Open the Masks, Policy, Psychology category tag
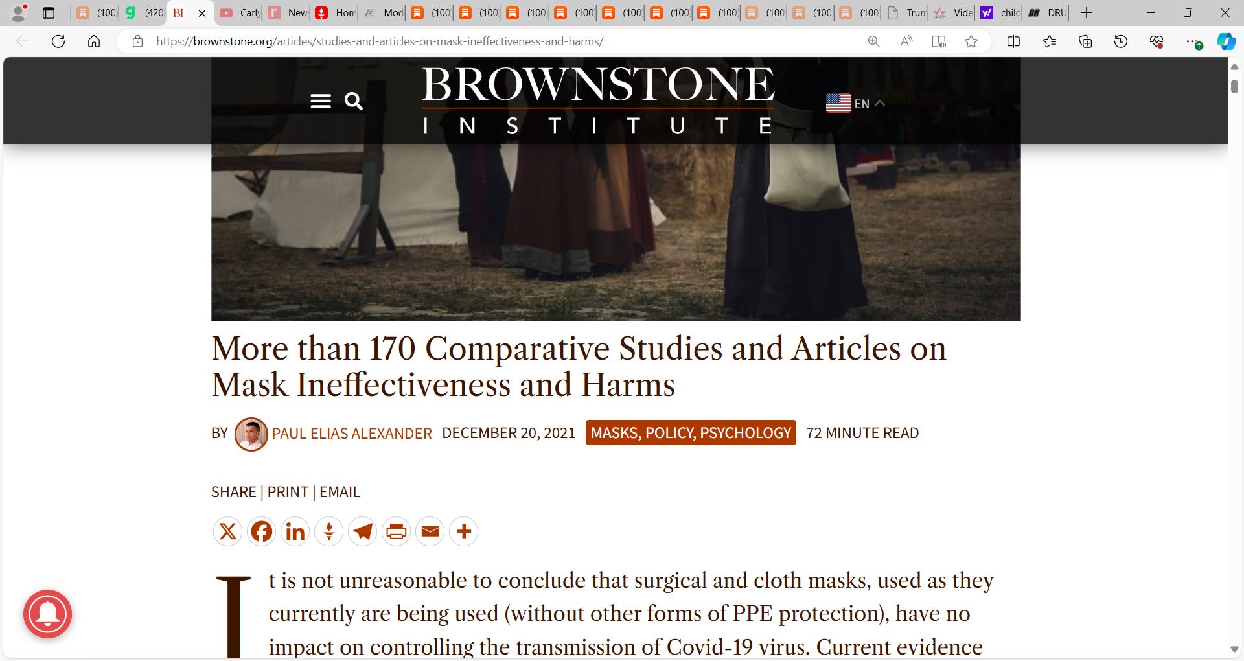The width and height of the screenshot is (1244, 661). coord(691,433)
